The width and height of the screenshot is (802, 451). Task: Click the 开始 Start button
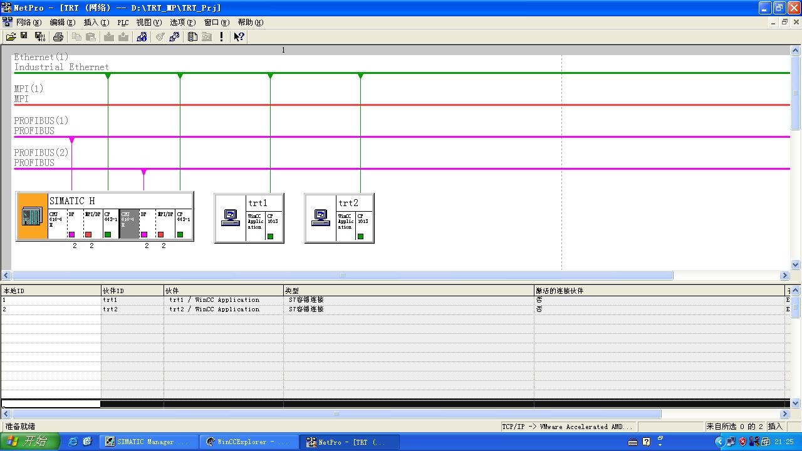(x=30, y=442)
